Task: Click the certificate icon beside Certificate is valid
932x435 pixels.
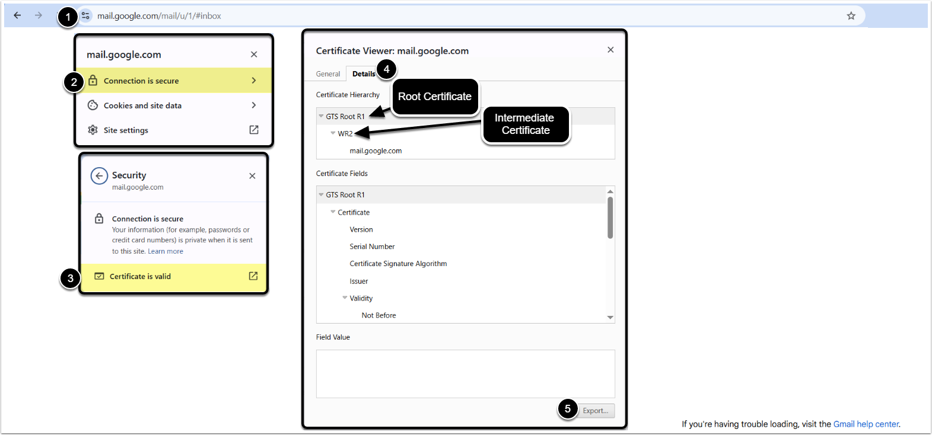Action: pyautogui.click(x=99, y=276)
